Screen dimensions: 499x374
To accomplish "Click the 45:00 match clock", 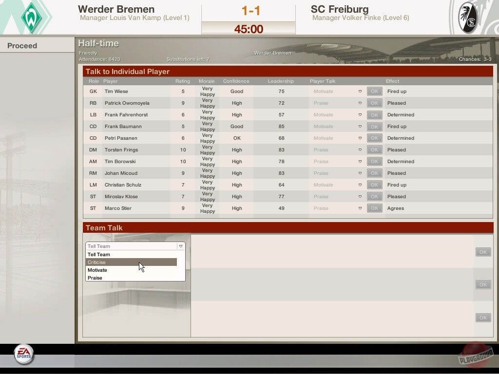I will click(249, 29).
